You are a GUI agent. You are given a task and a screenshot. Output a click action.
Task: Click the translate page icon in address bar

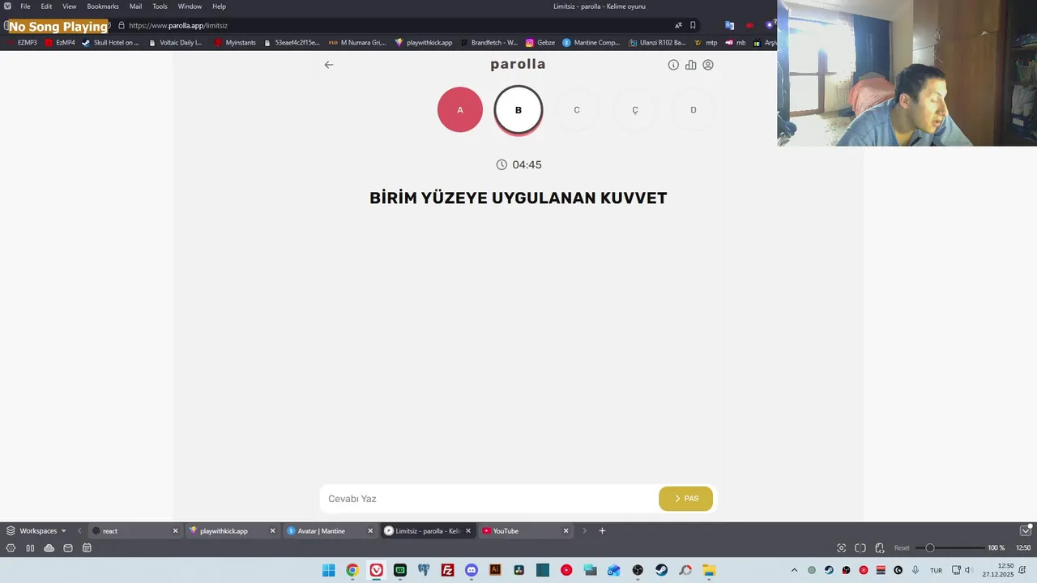tap(678, 25)
